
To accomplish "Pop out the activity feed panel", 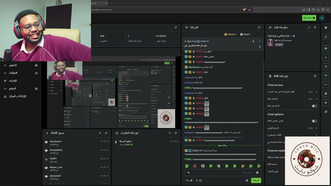I will coord(106,133).
